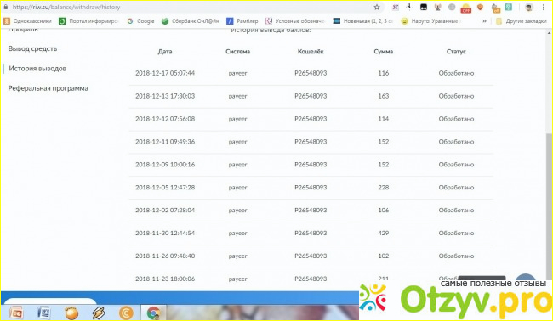The image size is (553, 321).
Task: Click the Одноклассники bookmark
Action: (x=27, y=21)
